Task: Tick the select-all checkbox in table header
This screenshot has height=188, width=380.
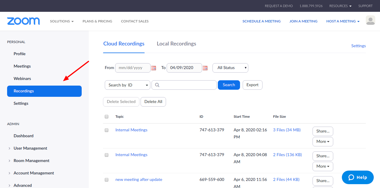Action: pyautogui.click(x=107, y=117)
